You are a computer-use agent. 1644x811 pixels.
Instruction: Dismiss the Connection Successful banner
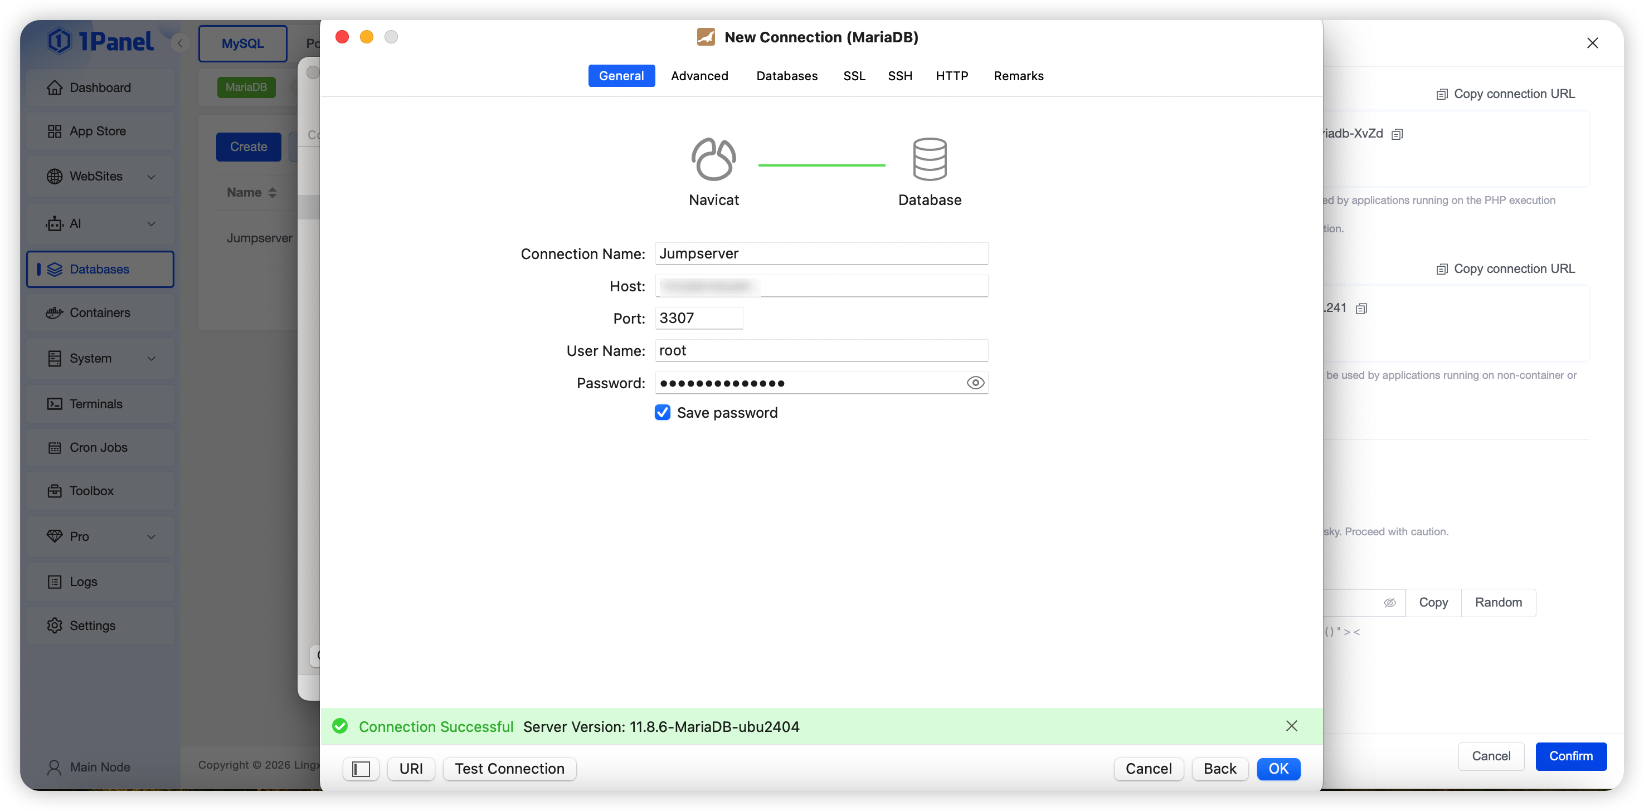(x=1291, y=726)
